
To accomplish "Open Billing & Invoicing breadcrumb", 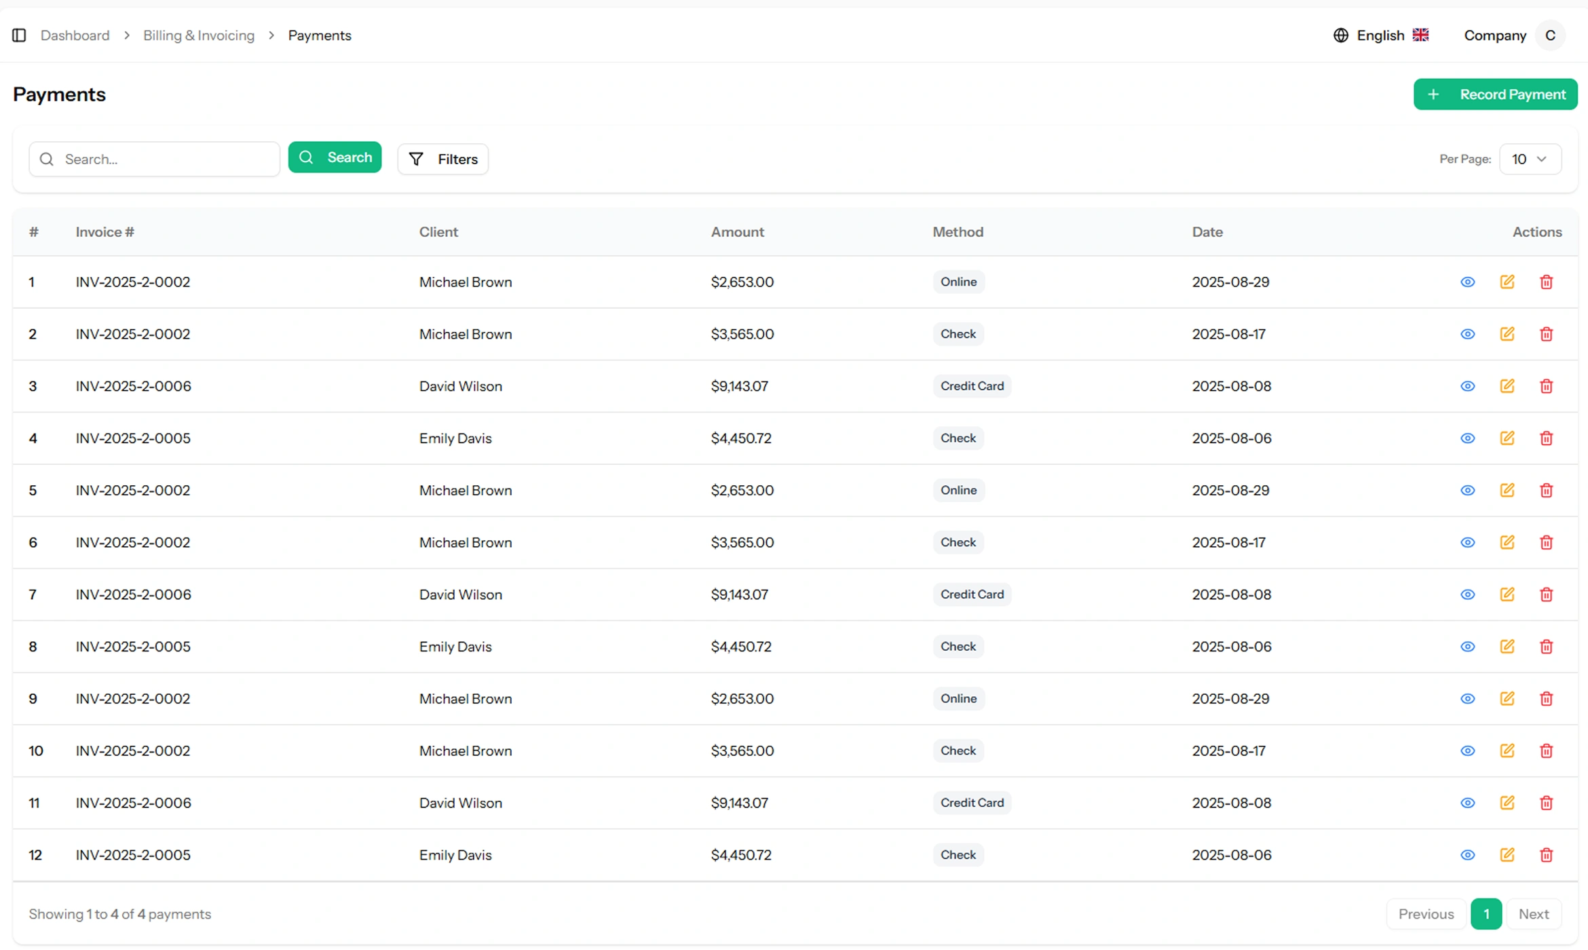I will pyautogui.click(x=199, y=35).
